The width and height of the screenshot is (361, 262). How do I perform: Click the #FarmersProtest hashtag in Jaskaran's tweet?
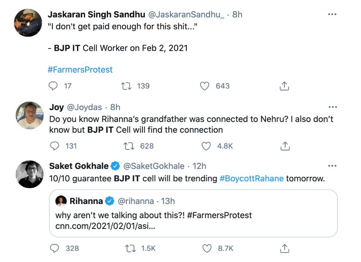tap(80, 70)
